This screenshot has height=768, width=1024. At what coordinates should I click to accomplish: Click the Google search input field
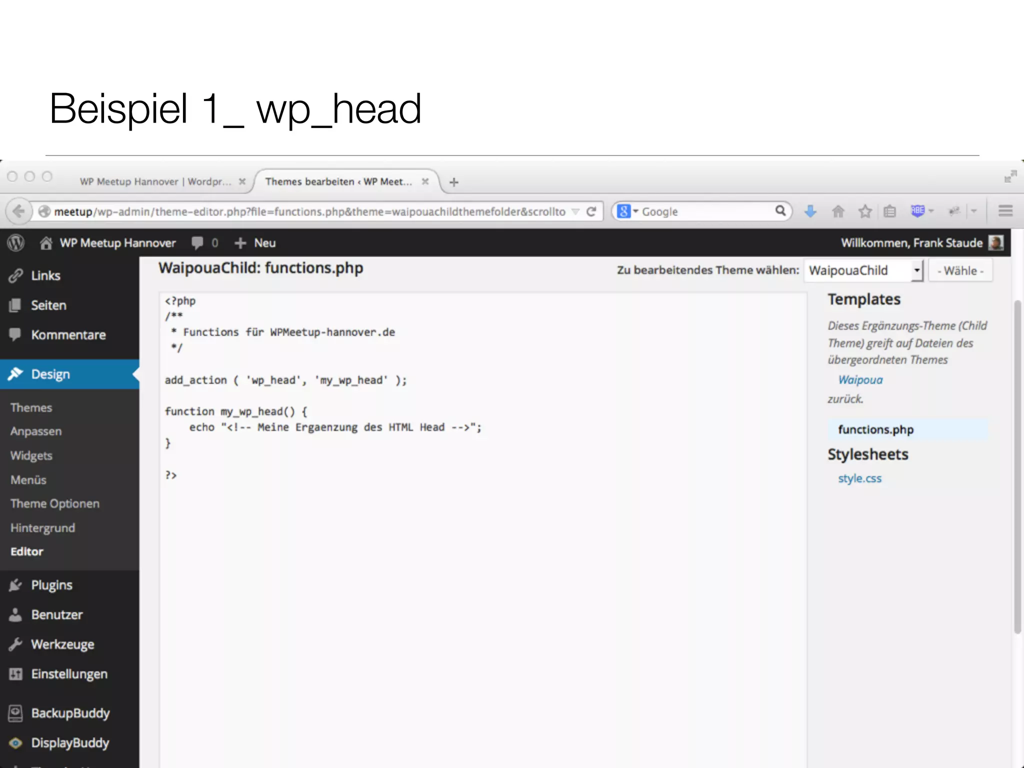(x=706, y=211)
